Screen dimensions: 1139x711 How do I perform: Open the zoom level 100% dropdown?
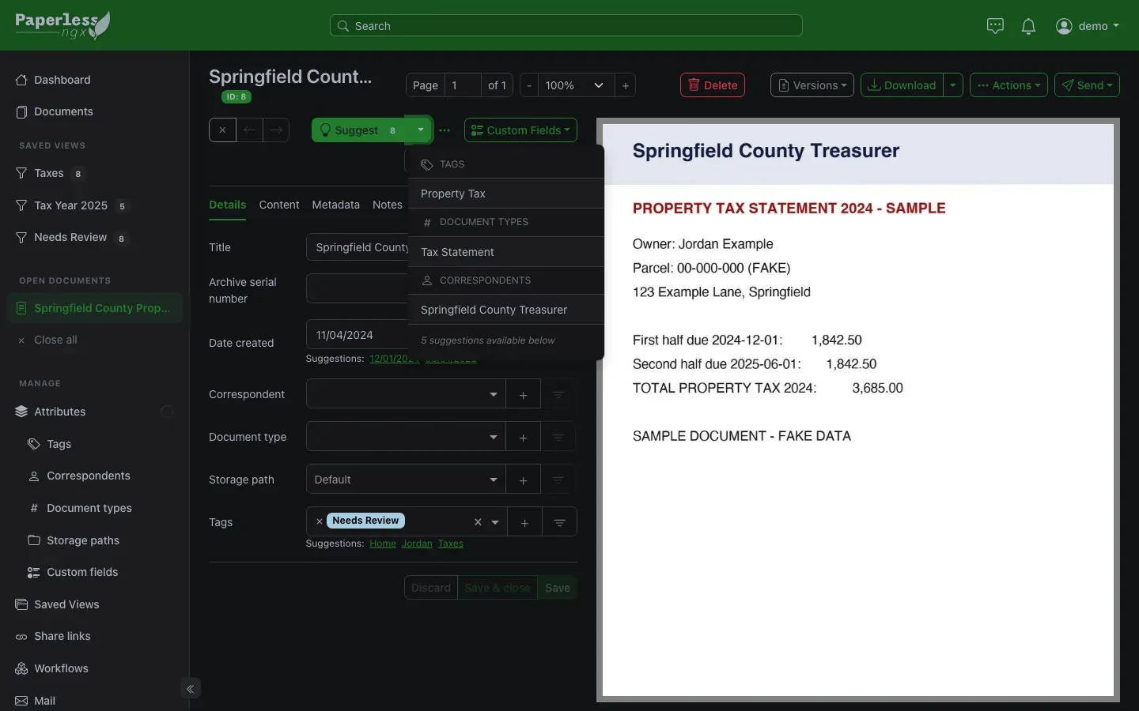[575, 85]
